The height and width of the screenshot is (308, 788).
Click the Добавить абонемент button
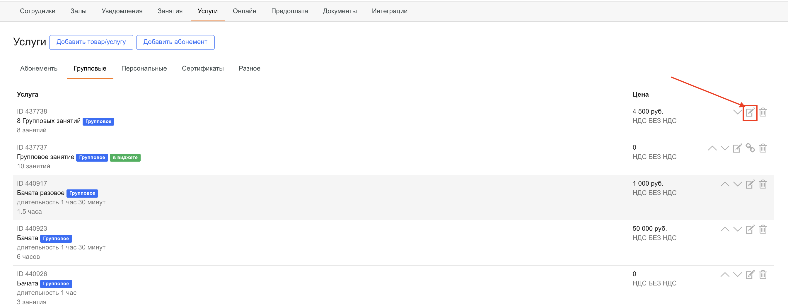(175, 42)
